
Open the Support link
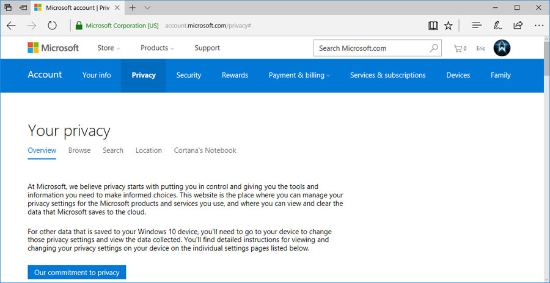[207, 48]
